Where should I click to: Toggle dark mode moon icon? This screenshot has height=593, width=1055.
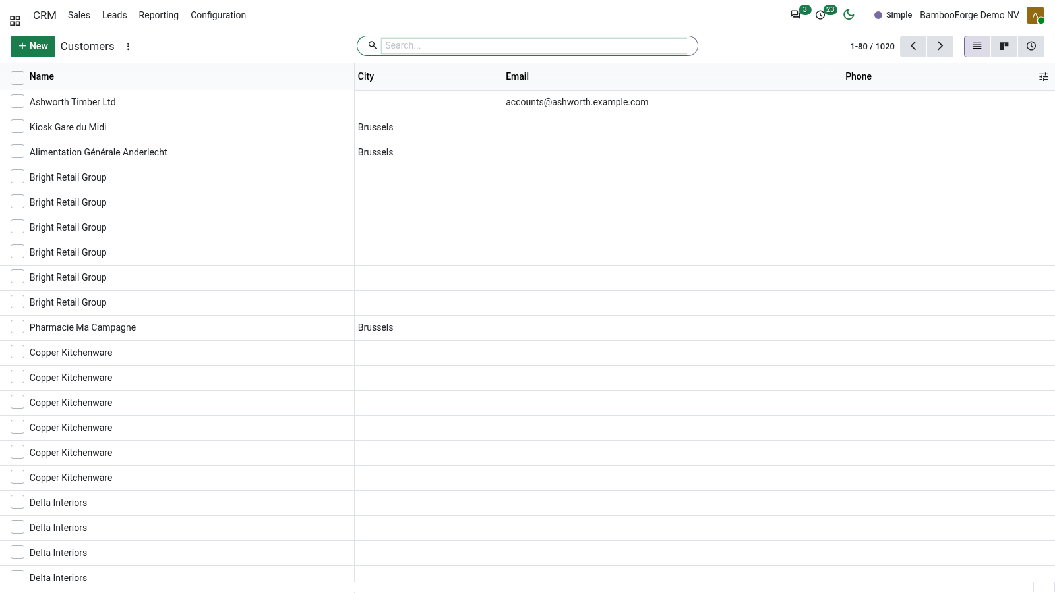click(x=849, y=14)
